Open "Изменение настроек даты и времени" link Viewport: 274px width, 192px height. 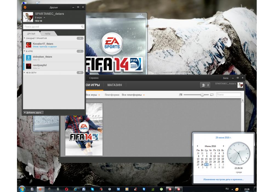point(223,179)
